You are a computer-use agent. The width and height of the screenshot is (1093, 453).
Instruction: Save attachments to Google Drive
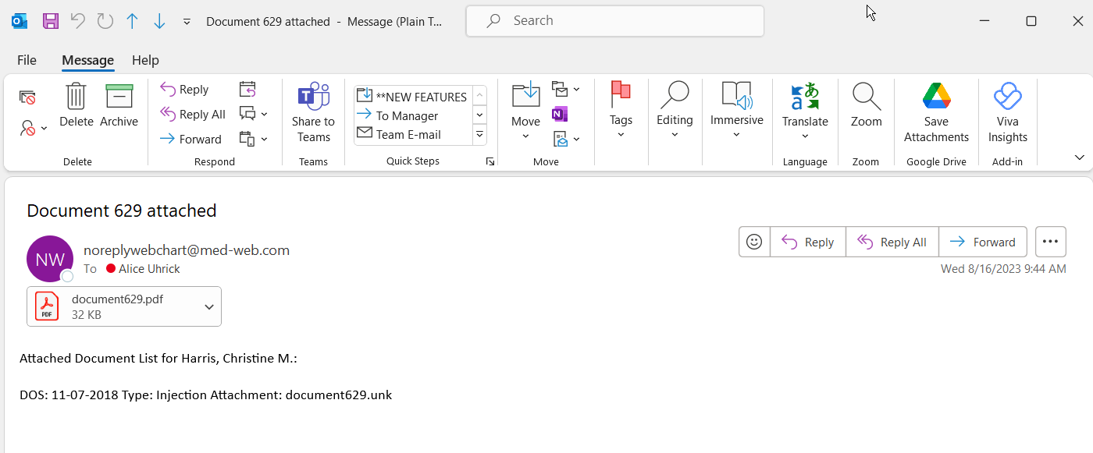click(x=936, y=97)
